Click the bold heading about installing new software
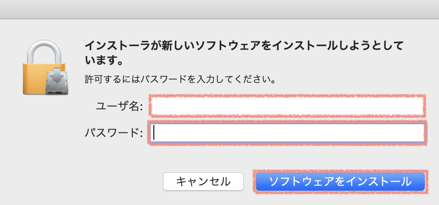The image size is (439, 205). coord(243,53)
